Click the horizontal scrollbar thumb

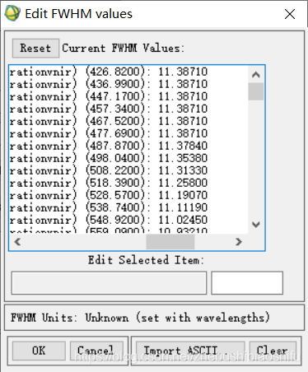pyautogui.click(x=170, y=242)
